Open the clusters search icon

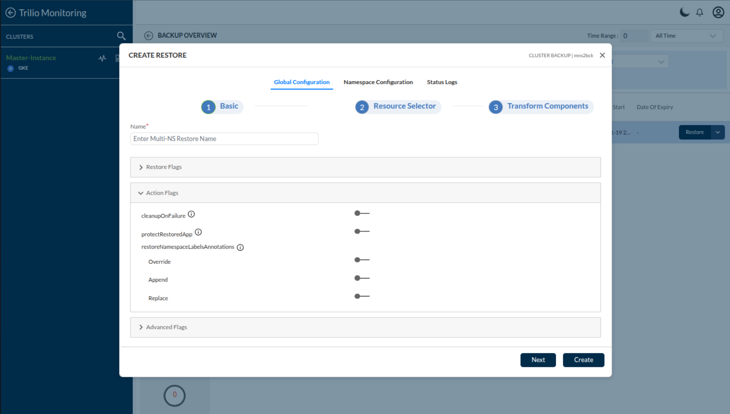click(x=121, y=36)
